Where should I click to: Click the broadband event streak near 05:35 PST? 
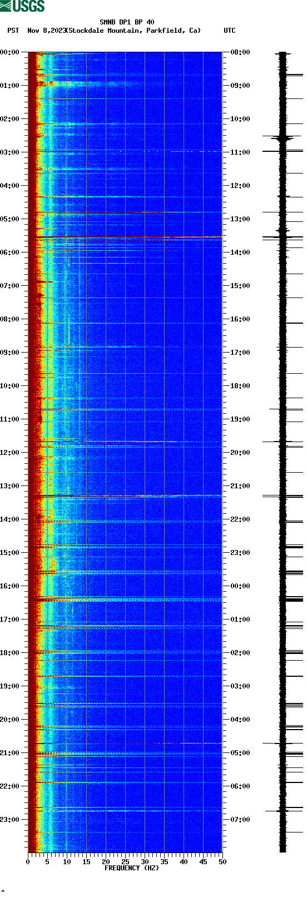(x=125, y=237)
